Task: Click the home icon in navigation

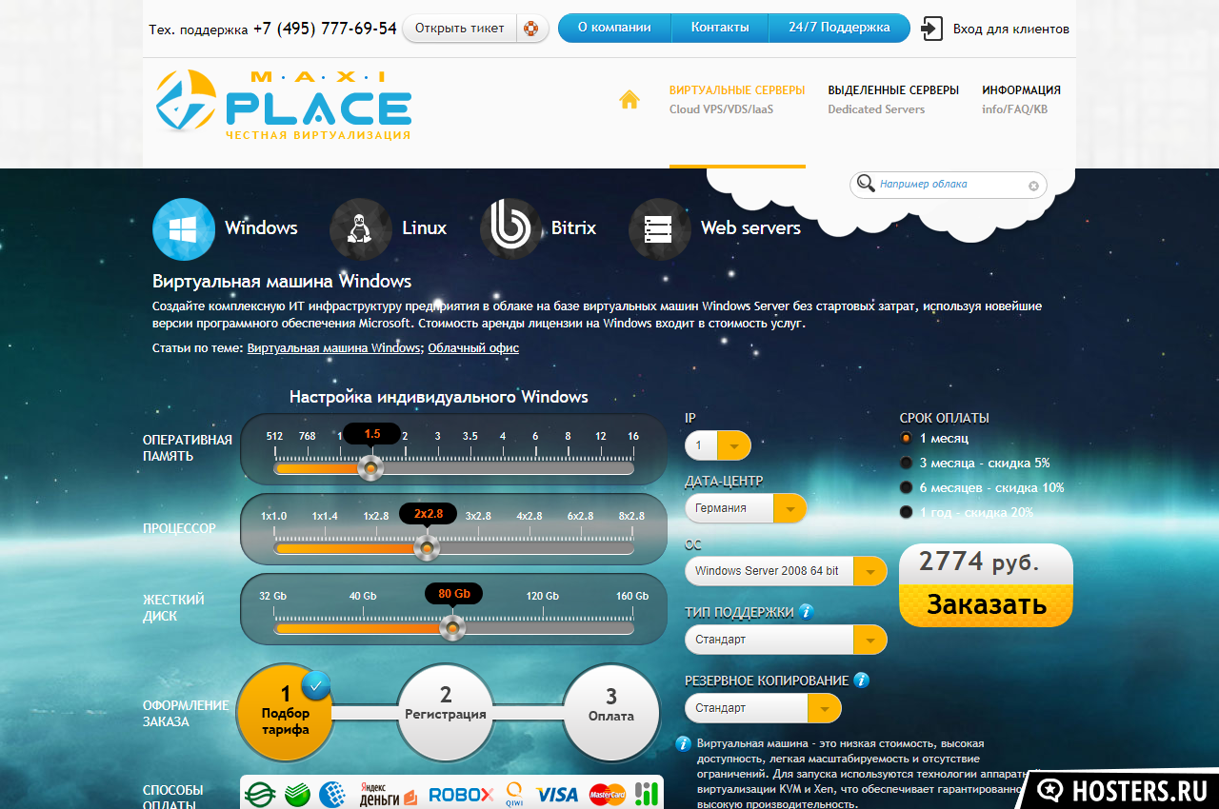Action: pyautogui.click(x=629, y=99)
